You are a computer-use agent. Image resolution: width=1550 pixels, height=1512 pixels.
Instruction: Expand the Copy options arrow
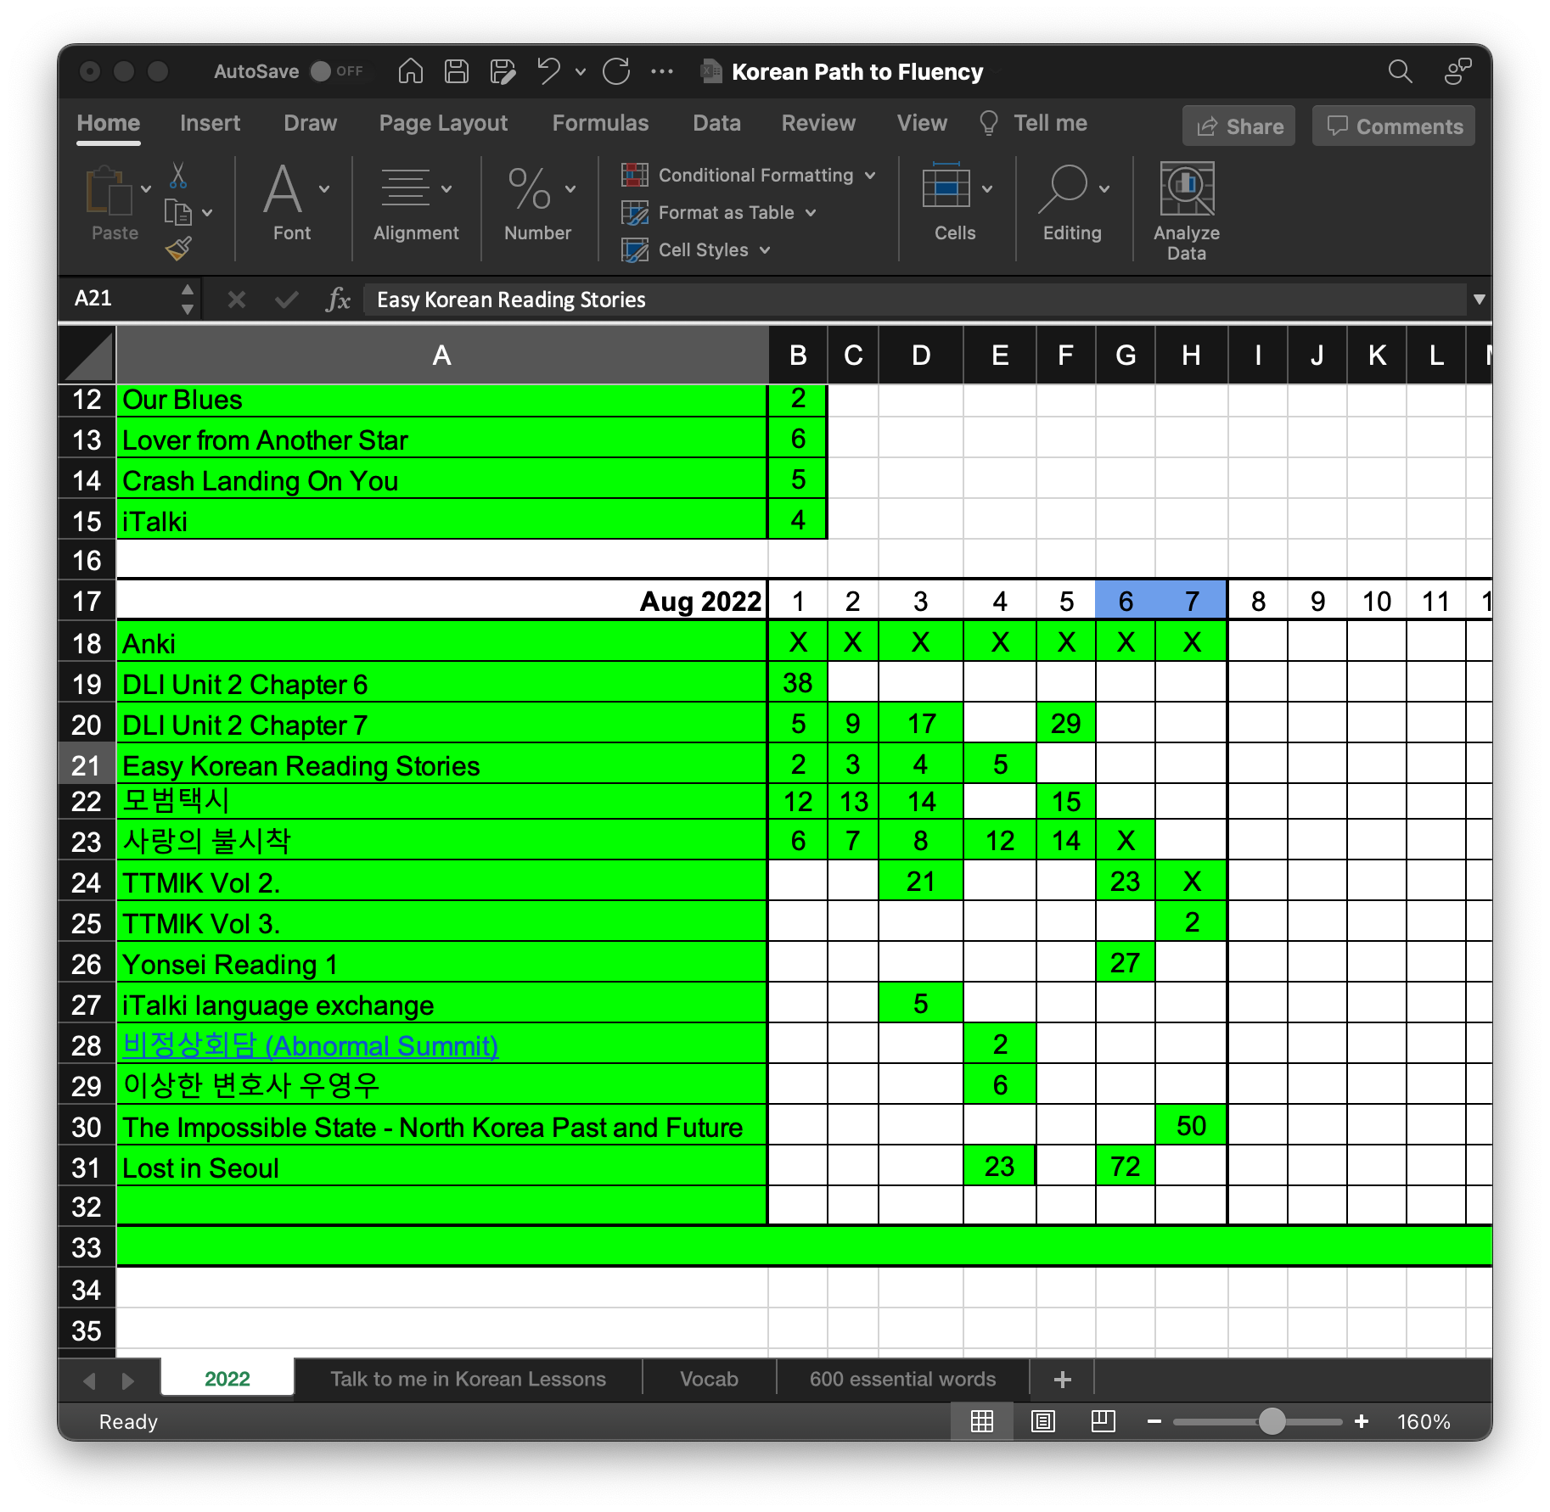207,212
